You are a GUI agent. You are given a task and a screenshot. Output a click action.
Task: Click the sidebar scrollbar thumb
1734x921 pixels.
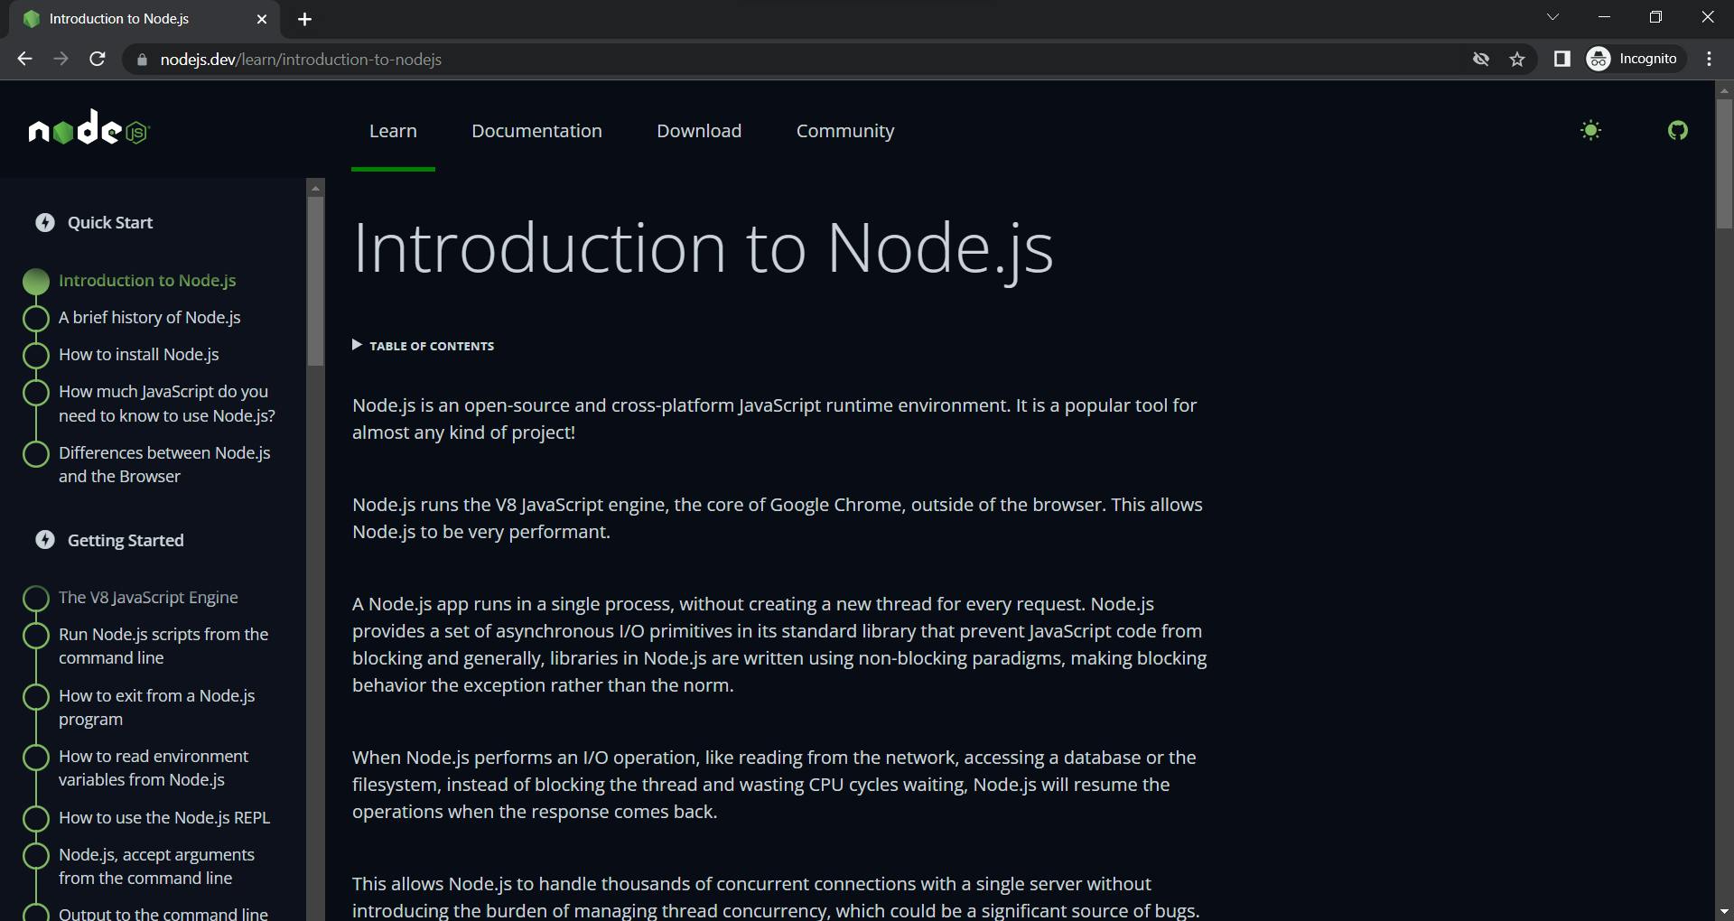[315, 281]
